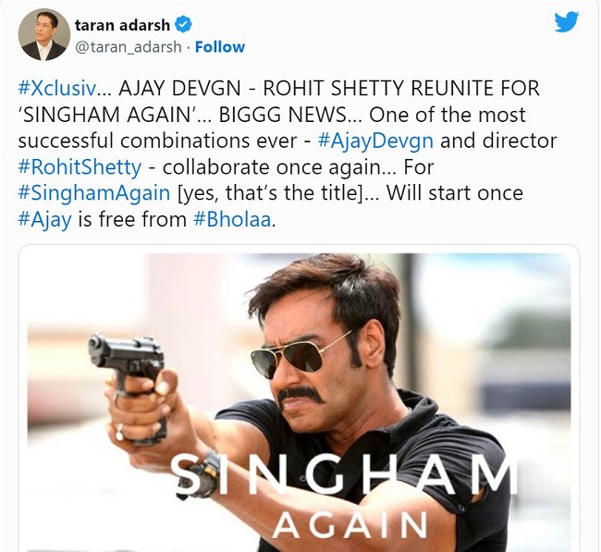Click the blue verified badge icon
Viewport: 601px width, 552px height.
tap(183, 25)
